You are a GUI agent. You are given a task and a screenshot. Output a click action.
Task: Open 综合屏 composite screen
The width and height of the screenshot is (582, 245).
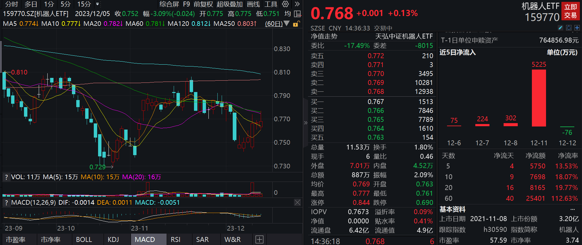pyautogui.click(x=169, y=4)
